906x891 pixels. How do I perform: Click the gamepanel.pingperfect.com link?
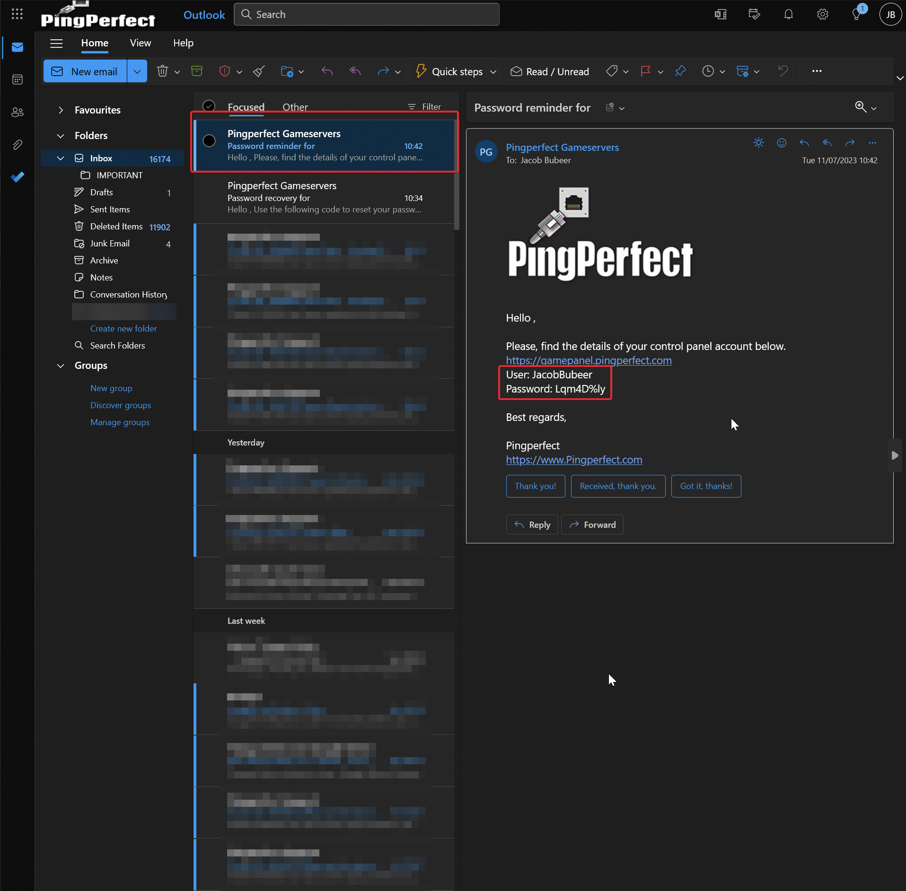pyautogui.click(x=589, y=360)
